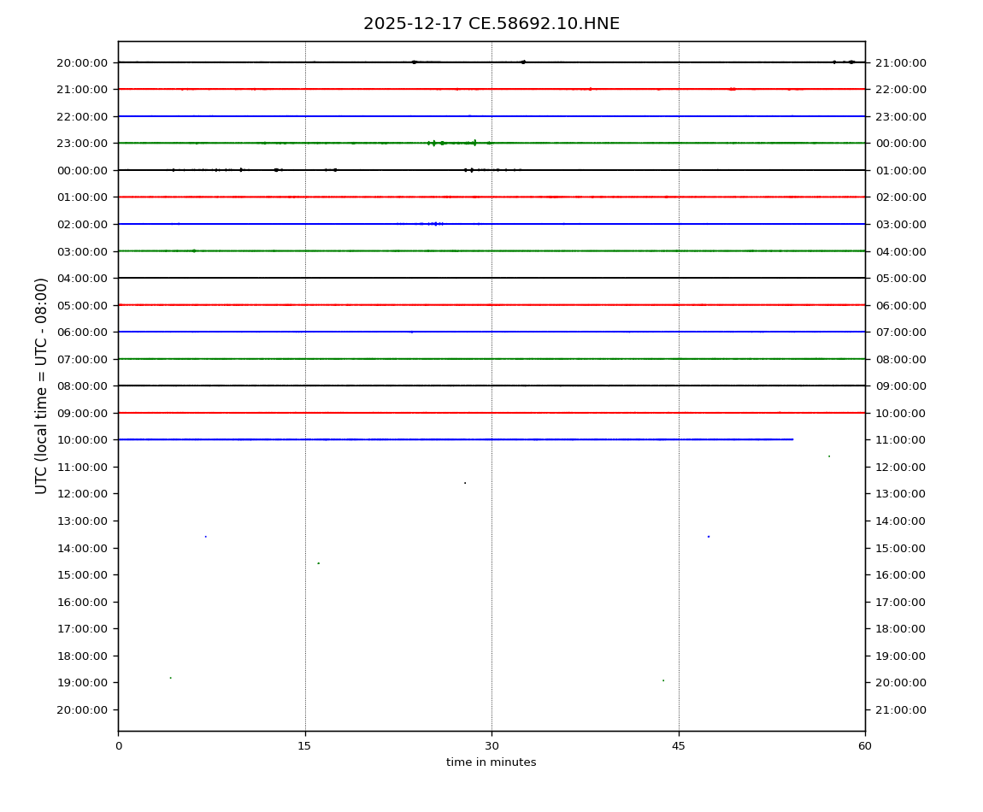Click the 0 tick label on x-axis
This screenshot has width=983, height=812.
[118, 746]
